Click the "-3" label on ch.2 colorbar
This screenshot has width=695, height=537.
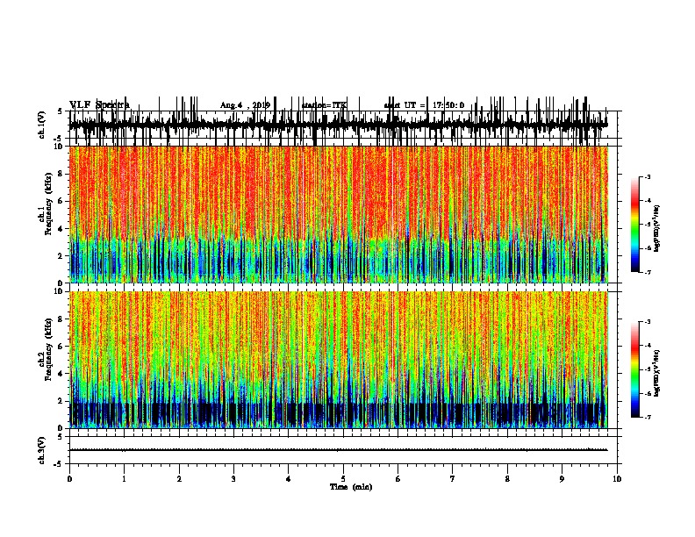click(648, 322)
